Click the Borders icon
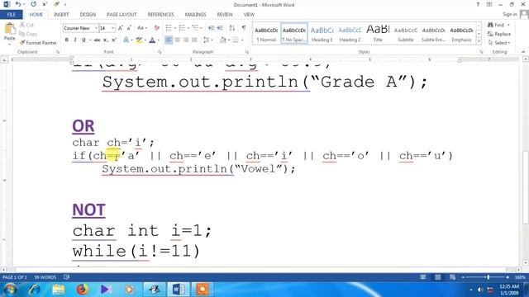Image resolution: width=529 pixels, height=297 pixels. tap(236, 40)
